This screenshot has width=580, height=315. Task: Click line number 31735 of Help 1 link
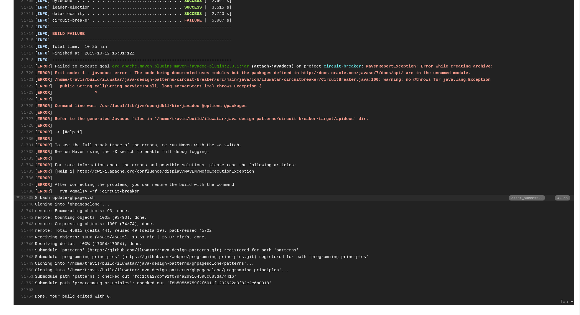coord(27,171)
